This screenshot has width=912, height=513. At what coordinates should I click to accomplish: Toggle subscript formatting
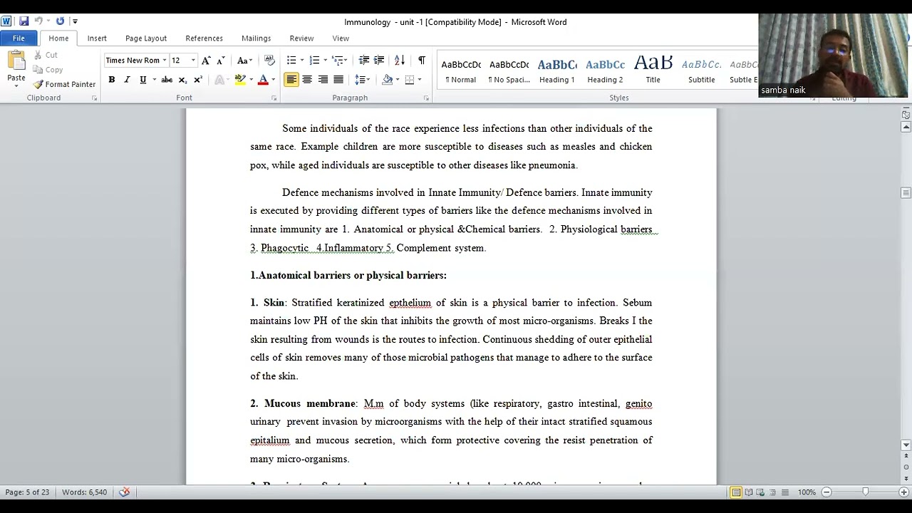click(x=182, y=80)
